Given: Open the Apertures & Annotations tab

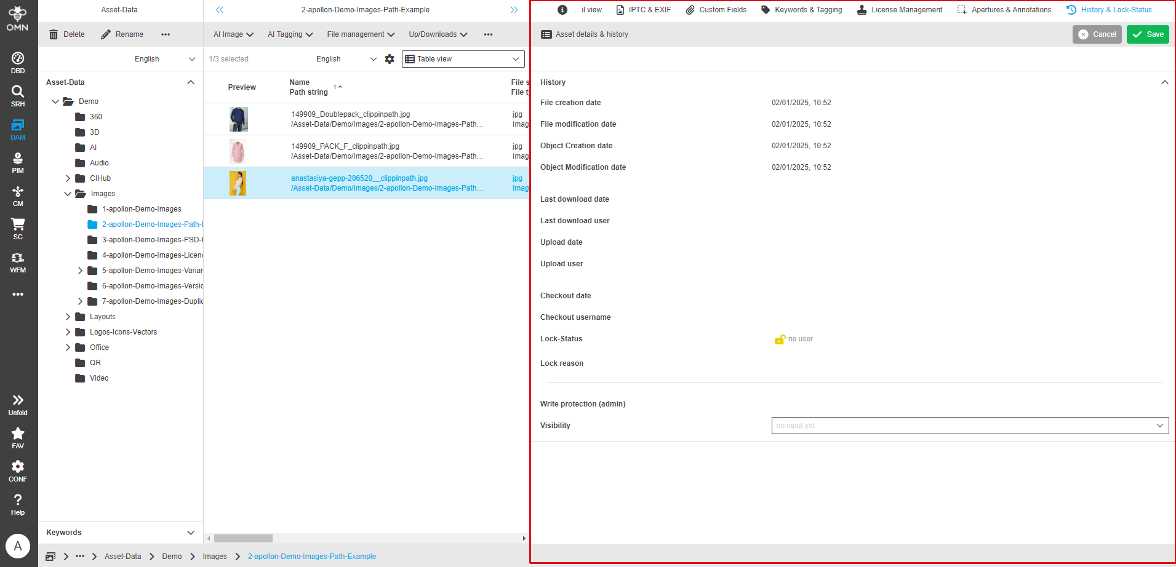Looking at the screenshot, I should [1004, 10].
